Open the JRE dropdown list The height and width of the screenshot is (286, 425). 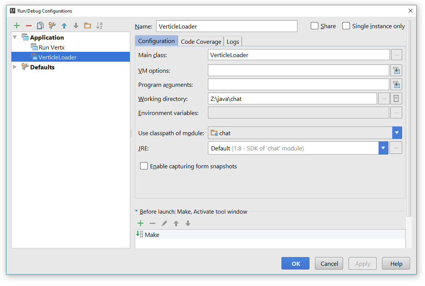pyautogui.click(x=383, y=148)
